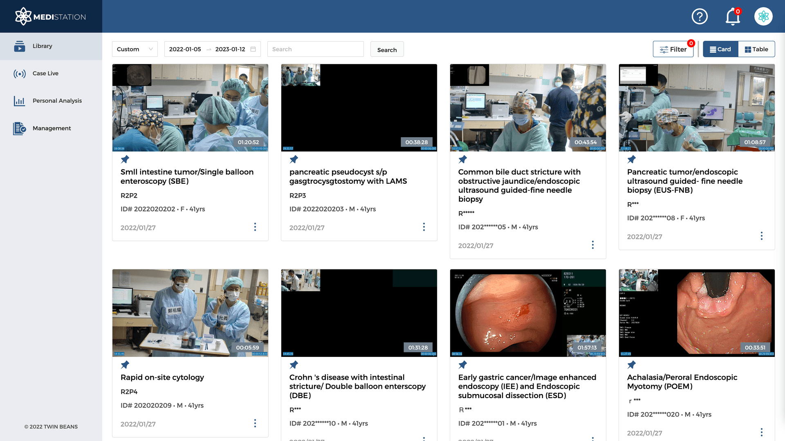Open the user profile avatar menu
Screen dimensions: 785x441
pyautogui.click(x=763, y=16)
